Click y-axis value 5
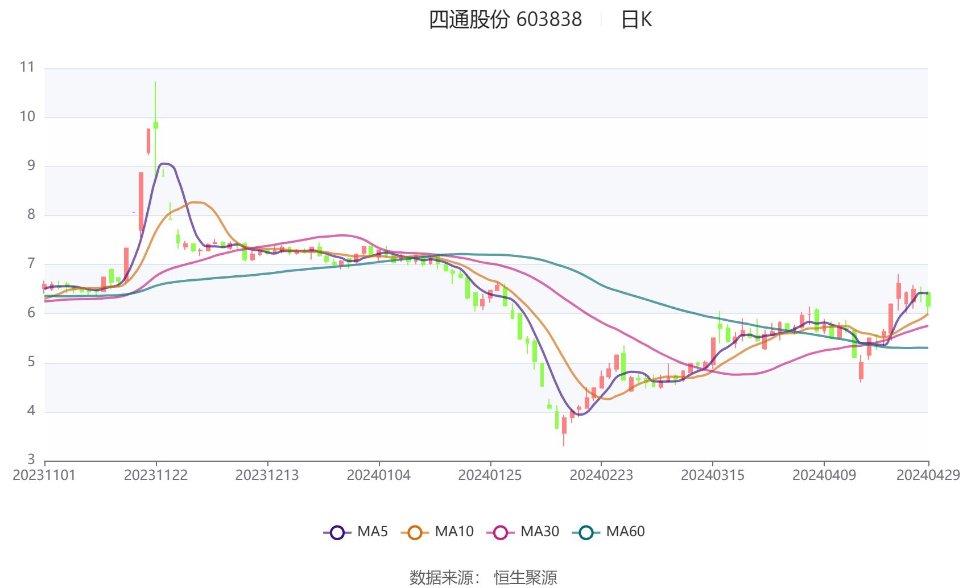 31,362
